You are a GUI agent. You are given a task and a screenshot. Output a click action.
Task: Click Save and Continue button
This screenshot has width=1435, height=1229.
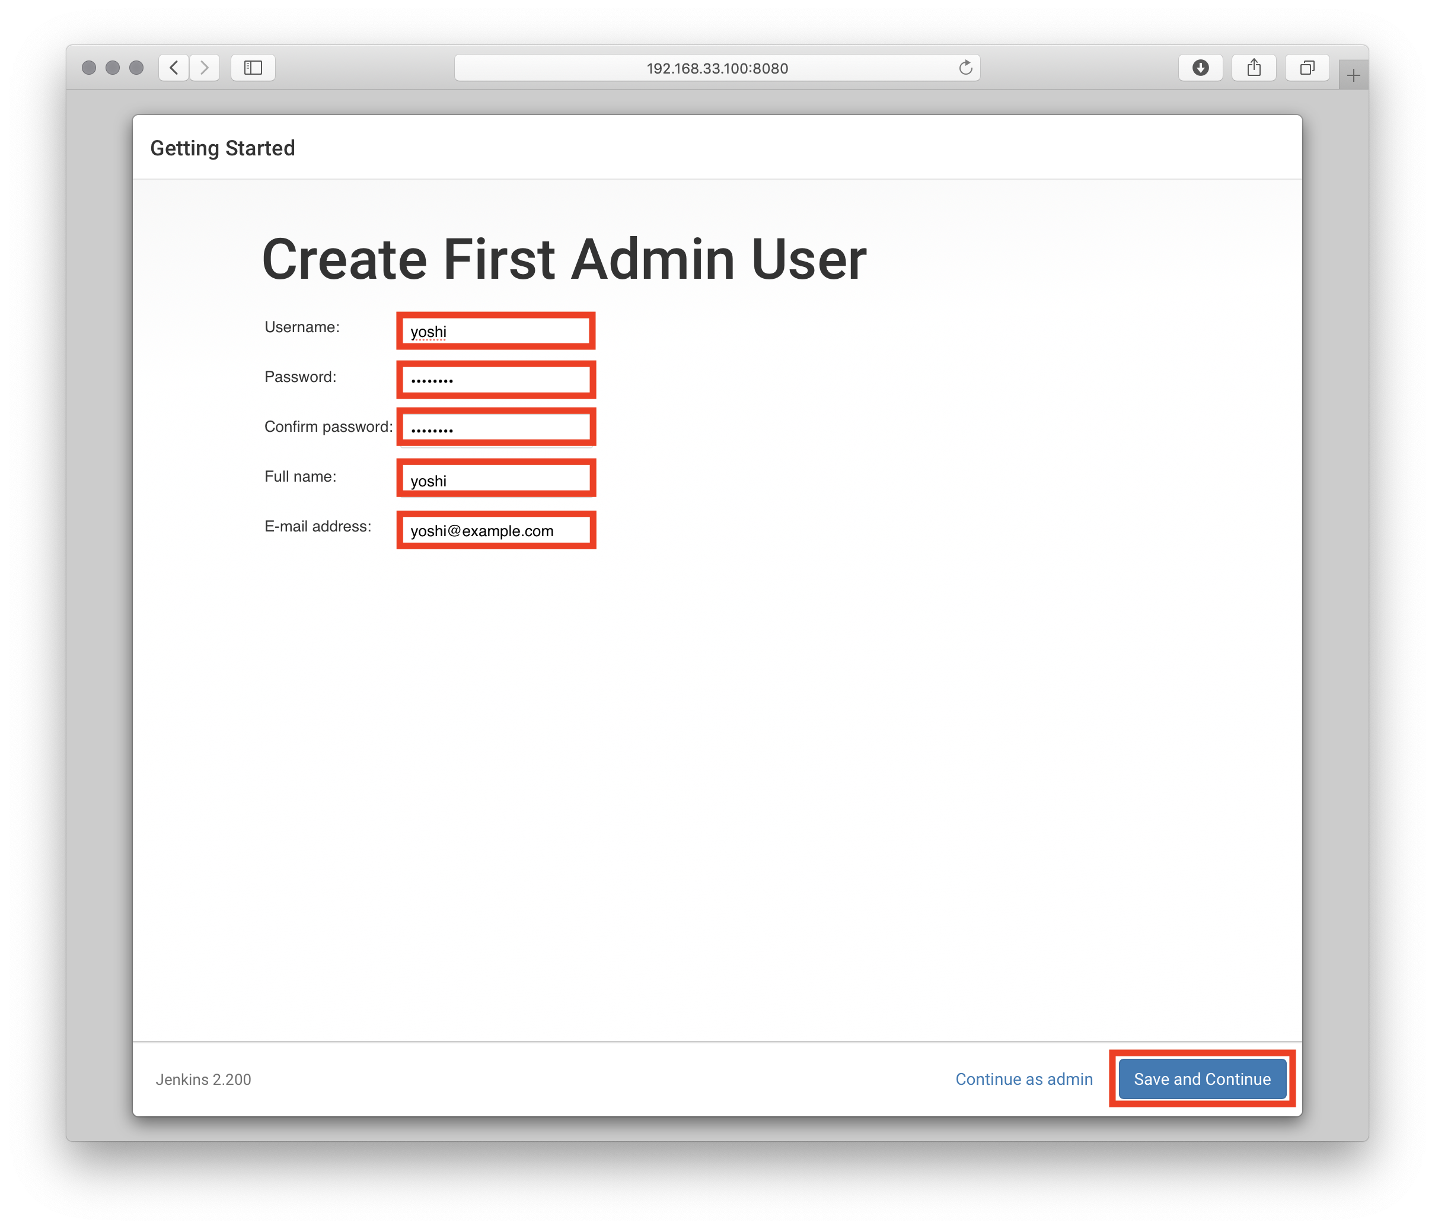pyautogui.click(x=1203, y=1079)
